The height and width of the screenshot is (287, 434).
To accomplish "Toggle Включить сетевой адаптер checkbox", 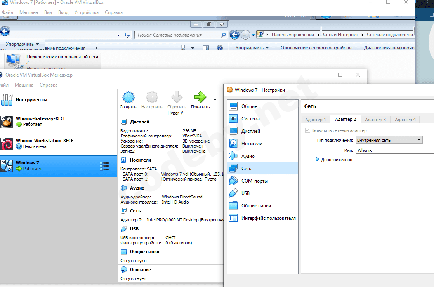I will (308, 130).
